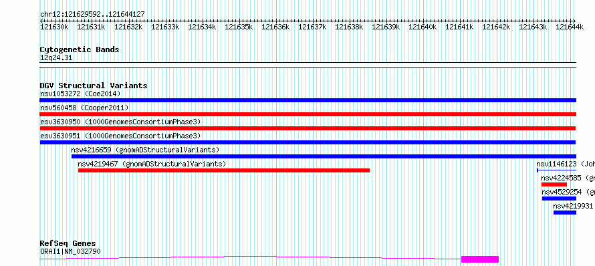Select the nsv560458 (Cooper2011) red bar
The width and height of the screenshot is (595, 266).
click(x=308, y=114)
